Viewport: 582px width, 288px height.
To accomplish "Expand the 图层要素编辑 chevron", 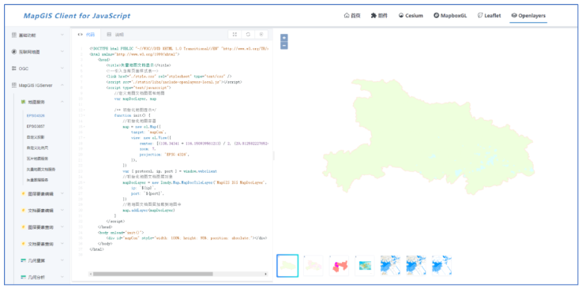I will point(62,193).
